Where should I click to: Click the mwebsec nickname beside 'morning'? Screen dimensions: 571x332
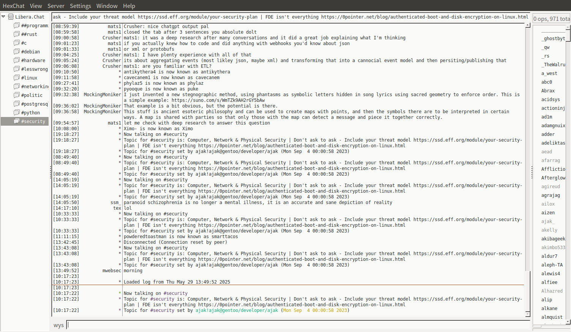click(x=112, y=271)
